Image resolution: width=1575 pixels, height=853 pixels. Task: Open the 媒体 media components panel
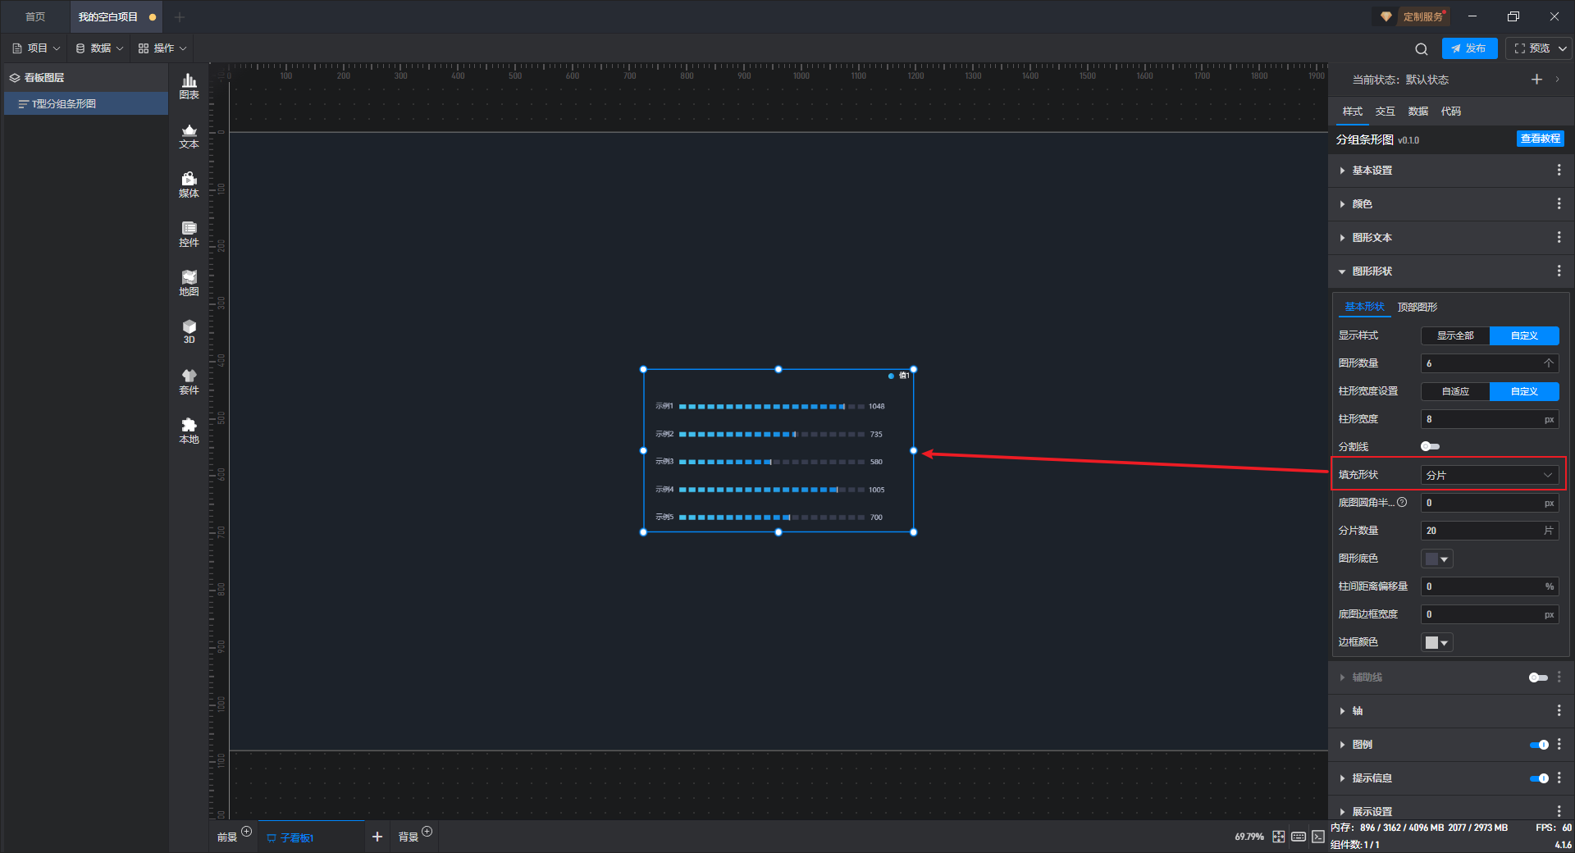(x=189, y=185)
